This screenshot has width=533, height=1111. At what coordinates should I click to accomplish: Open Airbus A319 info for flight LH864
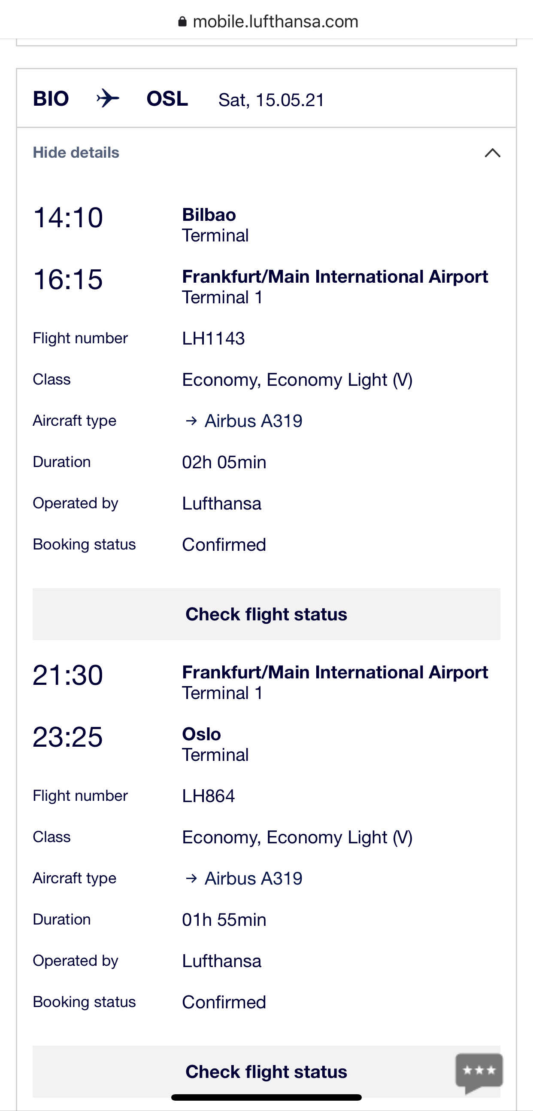(253, 878)
